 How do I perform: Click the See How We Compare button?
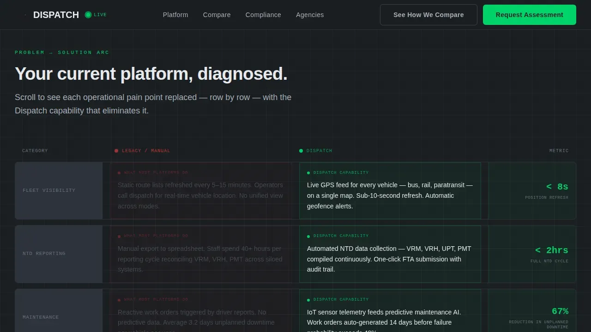[428, 15]
